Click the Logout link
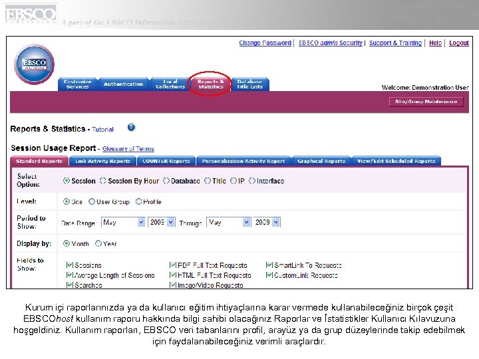The height and width of the screenshot is (359, 479). click(x=459, y=43)
